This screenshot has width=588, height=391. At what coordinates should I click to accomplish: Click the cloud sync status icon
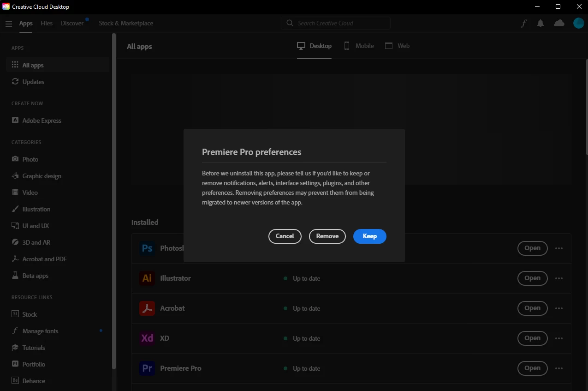559,23
